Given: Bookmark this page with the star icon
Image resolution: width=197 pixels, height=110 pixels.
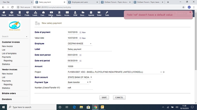Looking at the screenshot, I should click(x=183, y=7).
